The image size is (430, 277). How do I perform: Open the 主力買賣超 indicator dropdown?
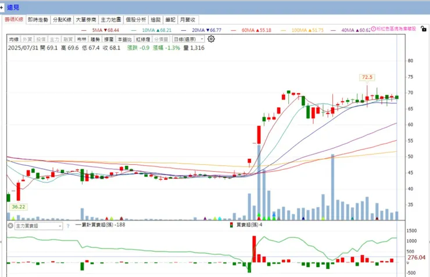coord(38,226)
